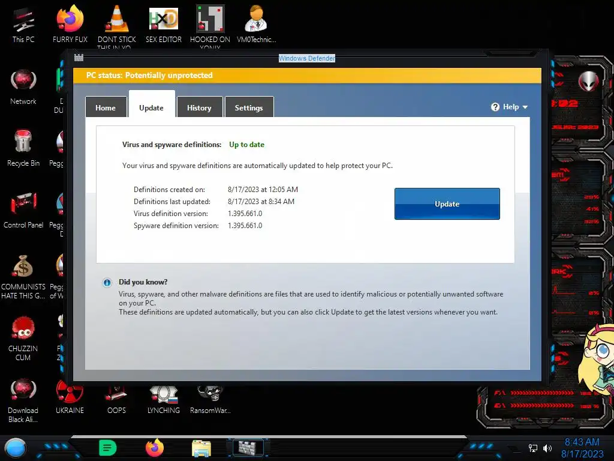Open the green notes taskbar app

(108, 448)
